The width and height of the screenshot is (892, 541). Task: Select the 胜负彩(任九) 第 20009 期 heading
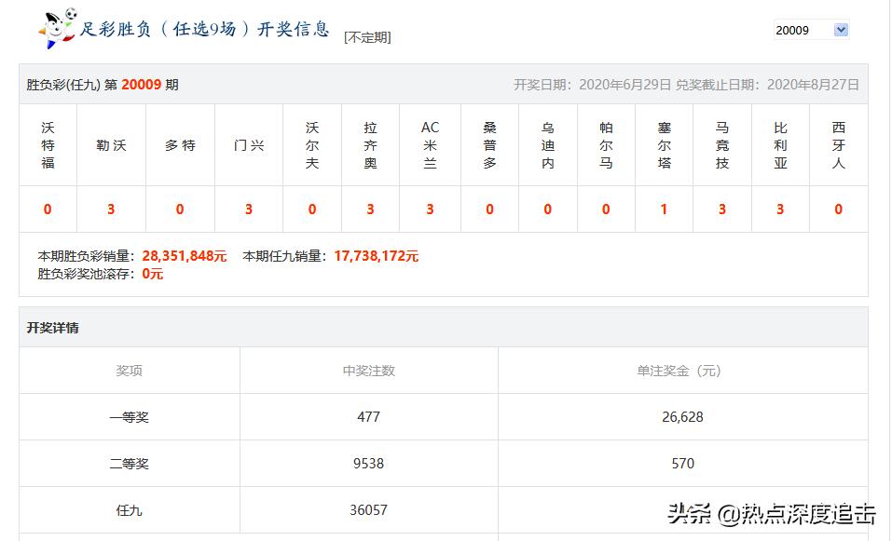tap(103, 85)
